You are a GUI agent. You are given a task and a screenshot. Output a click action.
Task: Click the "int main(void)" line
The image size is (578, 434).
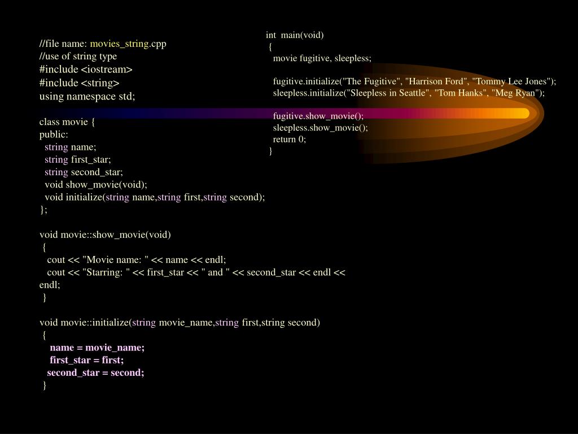point(295,36)
